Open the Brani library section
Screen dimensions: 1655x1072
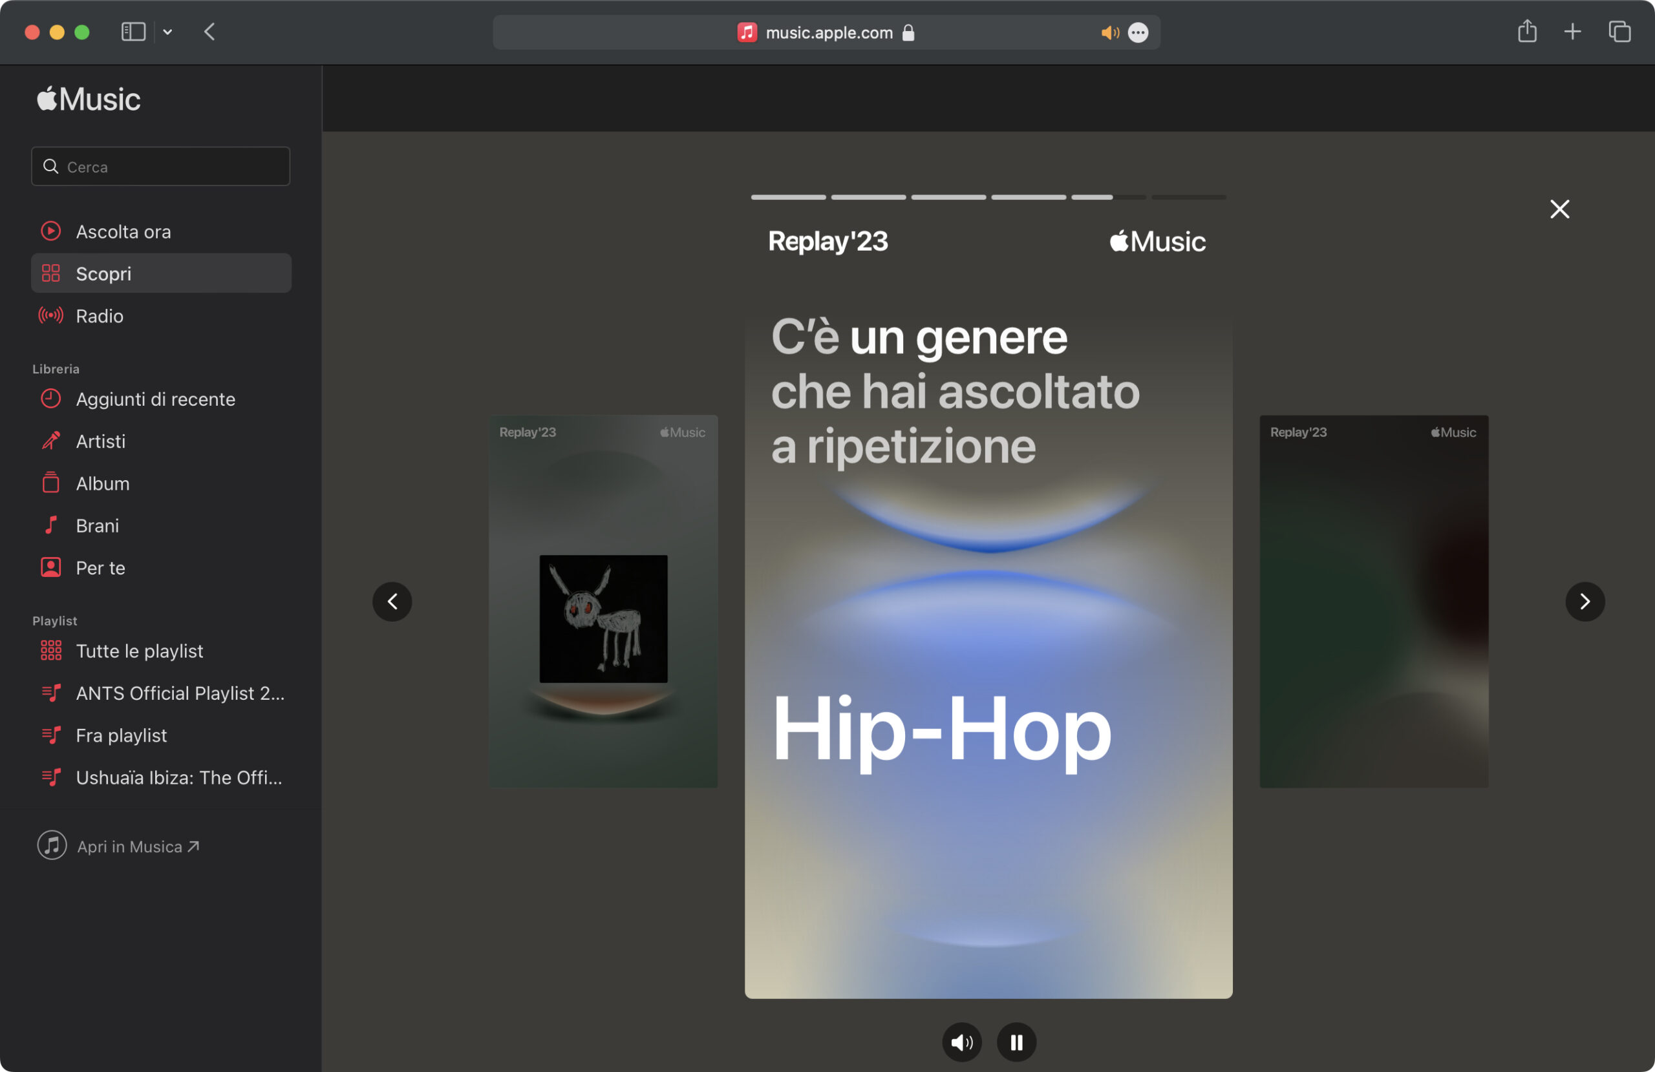[160, 525]
